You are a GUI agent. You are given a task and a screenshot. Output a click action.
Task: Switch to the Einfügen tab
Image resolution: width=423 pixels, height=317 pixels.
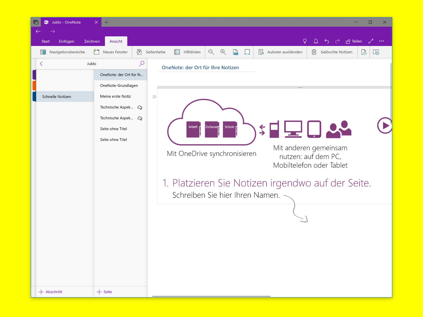tap(67, 41)
